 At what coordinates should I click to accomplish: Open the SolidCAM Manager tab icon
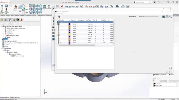click(x=22, y=20)
